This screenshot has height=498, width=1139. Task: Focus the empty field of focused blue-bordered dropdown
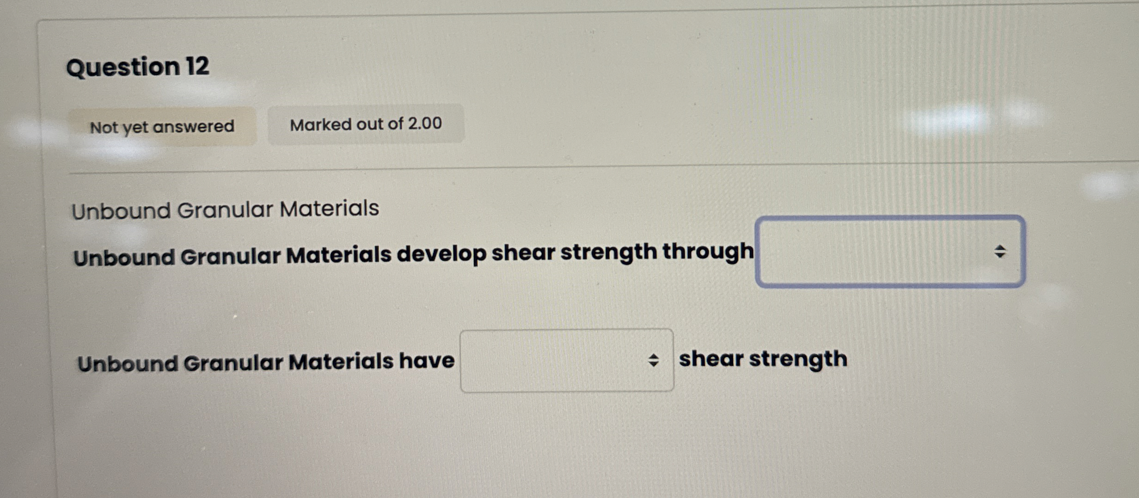[x=869, y=252]
